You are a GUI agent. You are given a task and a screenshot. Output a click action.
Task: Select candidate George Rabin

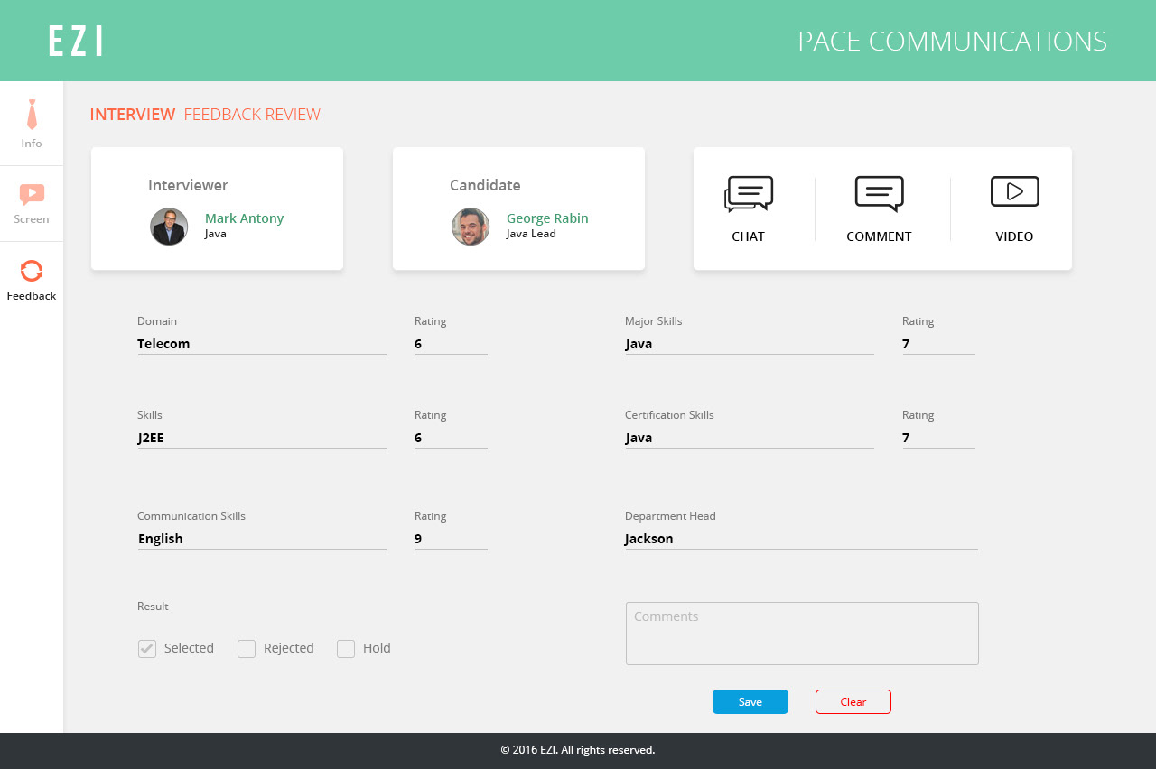(x=547, y=218)
